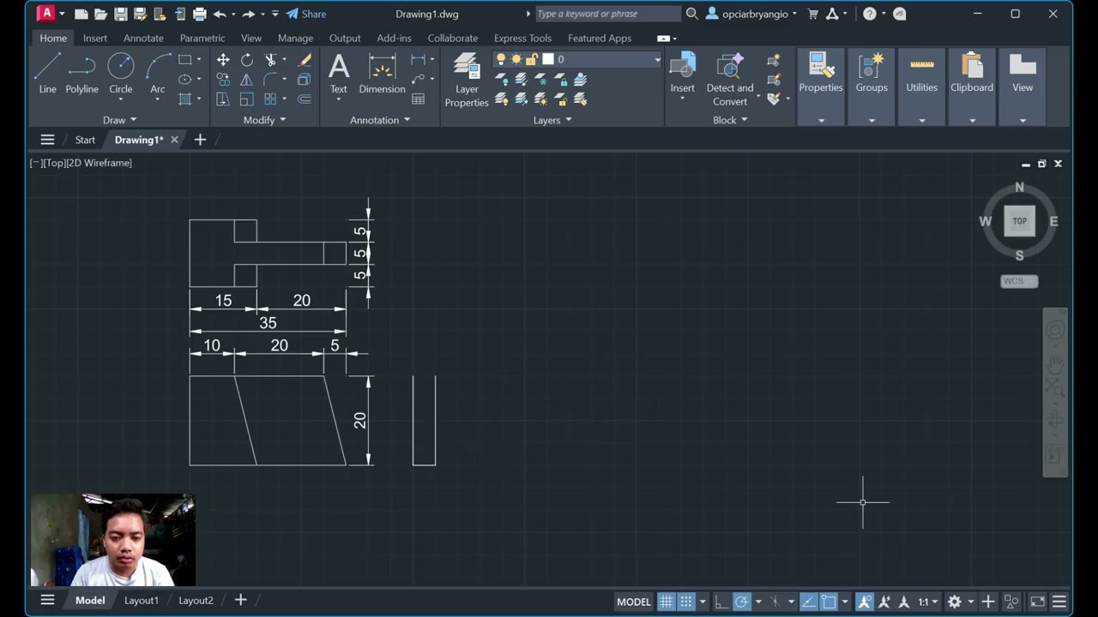Open a file with the folder icon
Viewport: 1098px width, 617px height.
pyautogui.click(x=101, y=14)
